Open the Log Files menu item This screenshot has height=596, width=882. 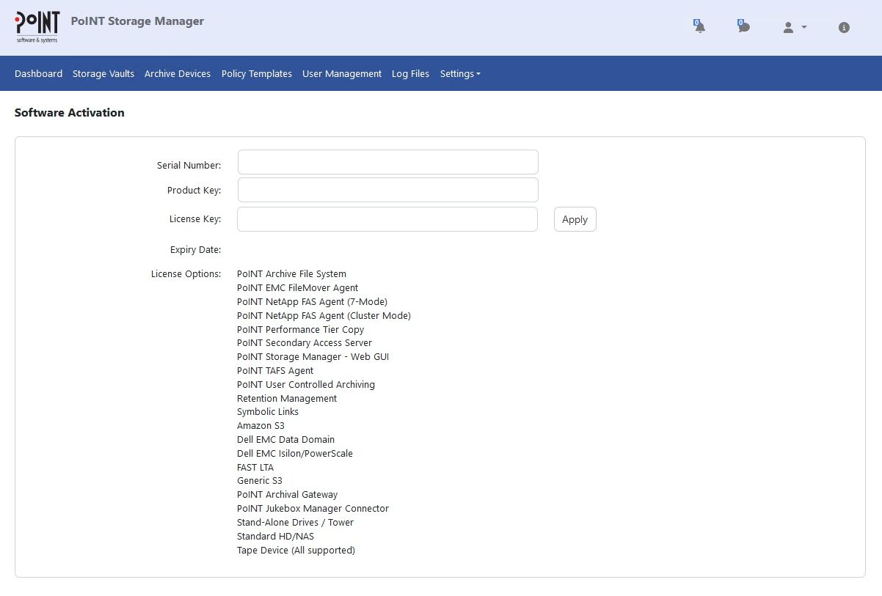coord(410,73)
